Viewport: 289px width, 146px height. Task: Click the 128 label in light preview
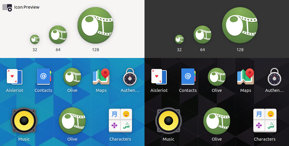tap(95, 50)
